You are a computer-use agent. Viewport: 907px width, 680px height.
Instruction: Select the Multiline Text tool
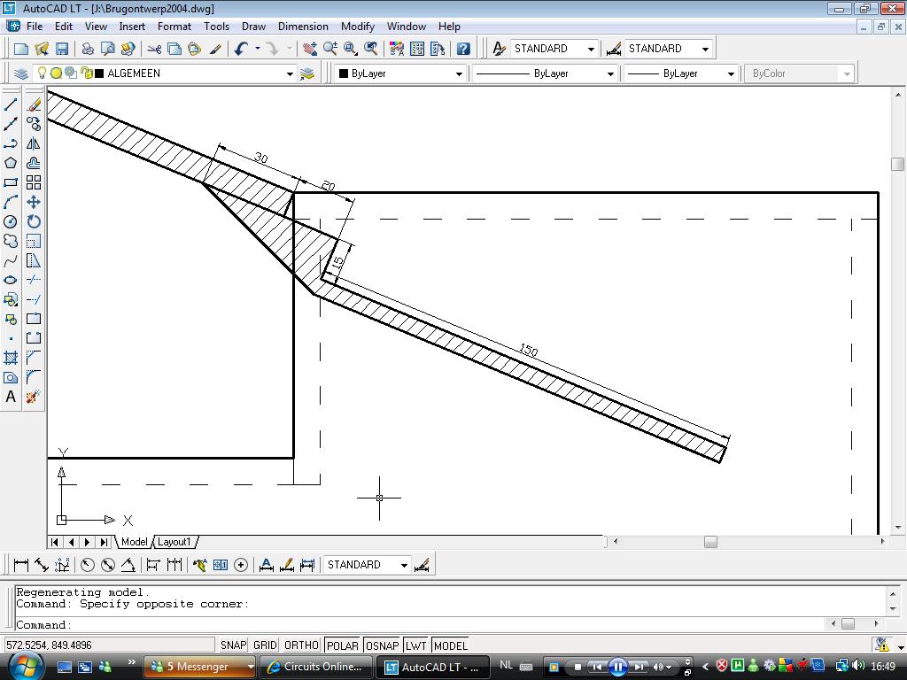pos(11,398)
